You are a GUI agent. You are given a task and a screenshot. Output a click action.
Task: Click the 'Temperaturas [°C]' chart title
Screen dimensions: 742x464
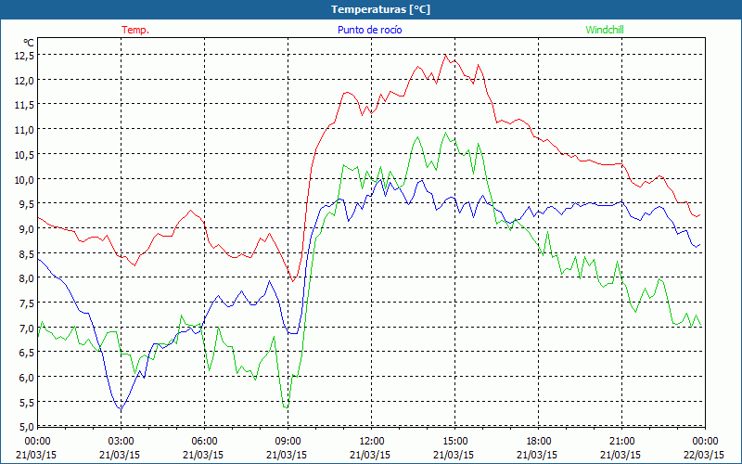[380, 9]
